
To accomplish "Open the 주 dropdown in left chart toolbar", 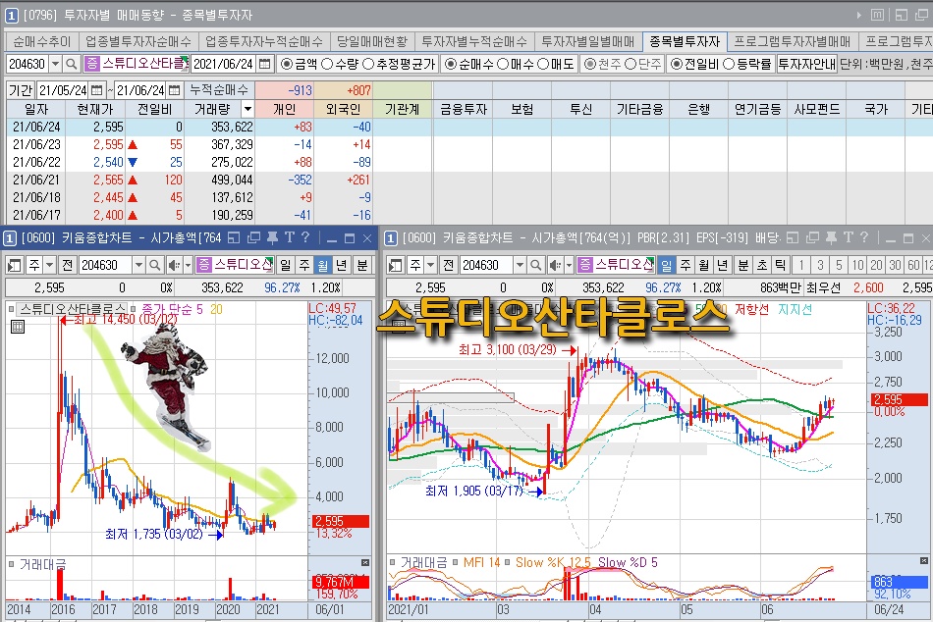I will 49,265.
